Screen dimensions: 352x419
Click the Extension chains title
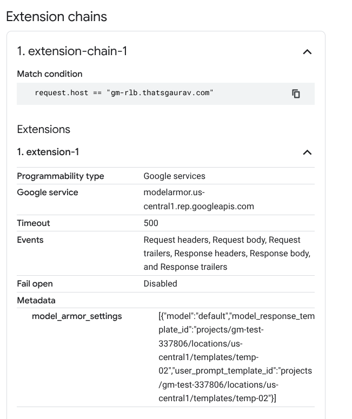pos(56,17)
